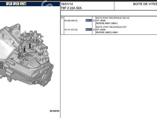
Task: Select part number 16 101 972 80
Action: [x=71, y=30]
